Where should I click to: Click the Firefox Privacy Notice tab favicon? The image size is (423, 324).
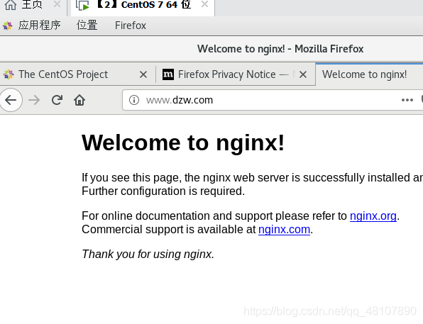(x=167, y=74)
